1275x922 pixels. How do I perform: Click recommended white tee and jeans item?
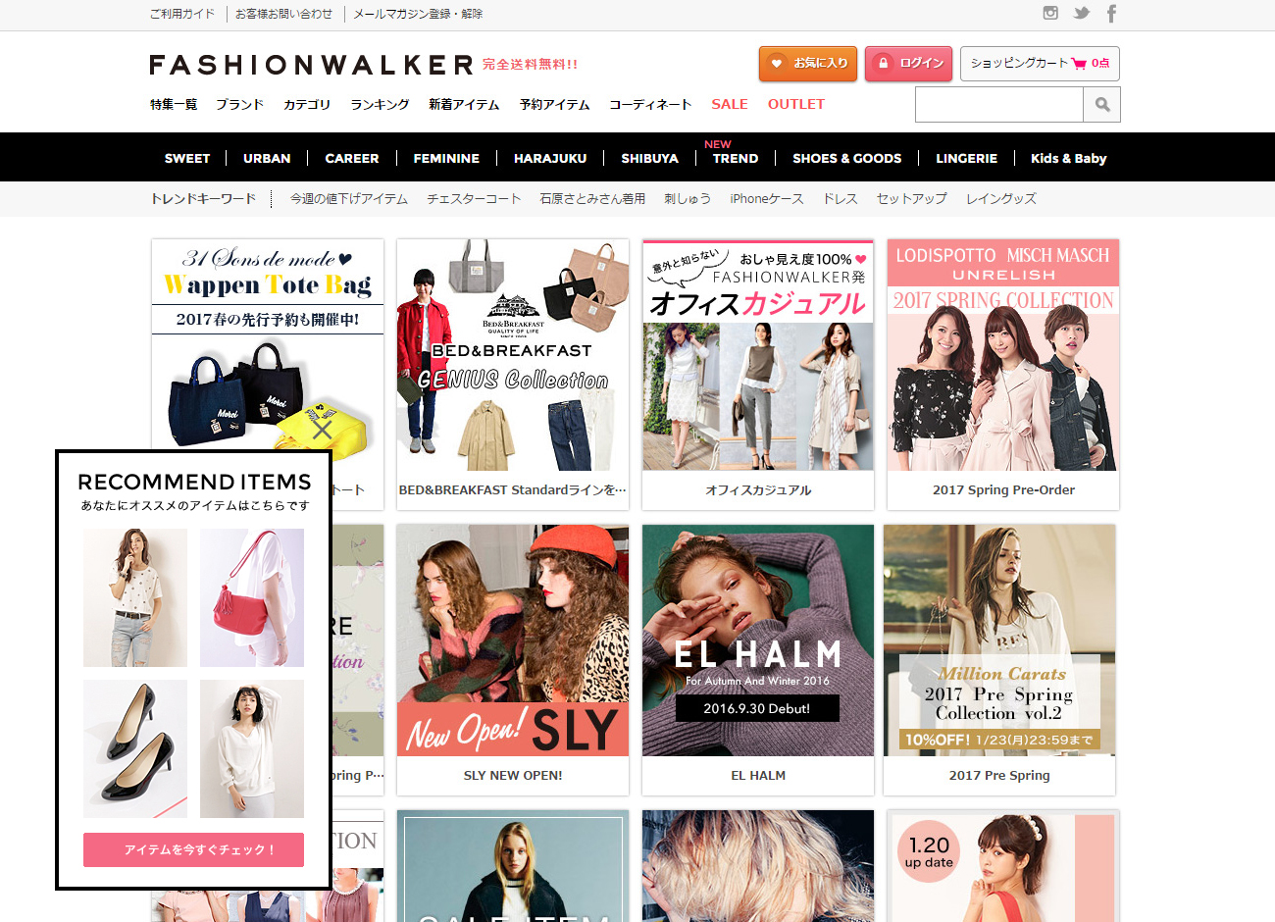[135, 598]
